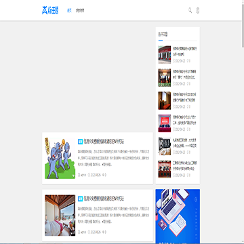Open the cartoon blue figures article thumbnail
The image size is (244, 244).
click(60, 158)
